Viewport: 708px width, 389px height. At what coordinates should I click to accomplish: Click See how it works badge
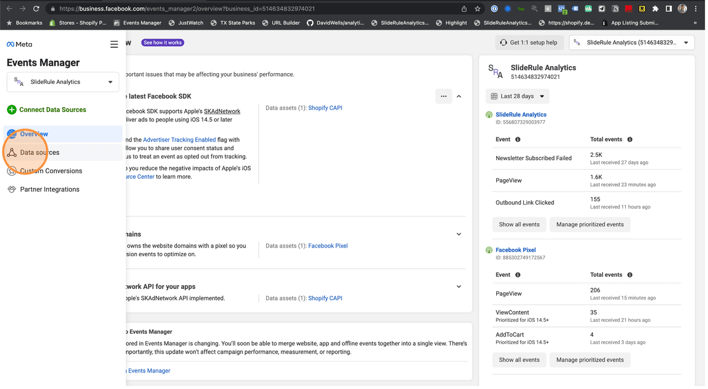pos(163,42)
